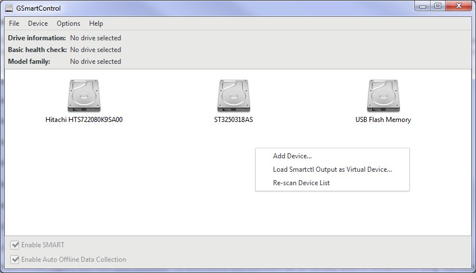Viewport: 476px width, 273px height.
Task: Select the Hitachi HTS722080K9SA00 drive icon
Action: click(x=84, y=96)
